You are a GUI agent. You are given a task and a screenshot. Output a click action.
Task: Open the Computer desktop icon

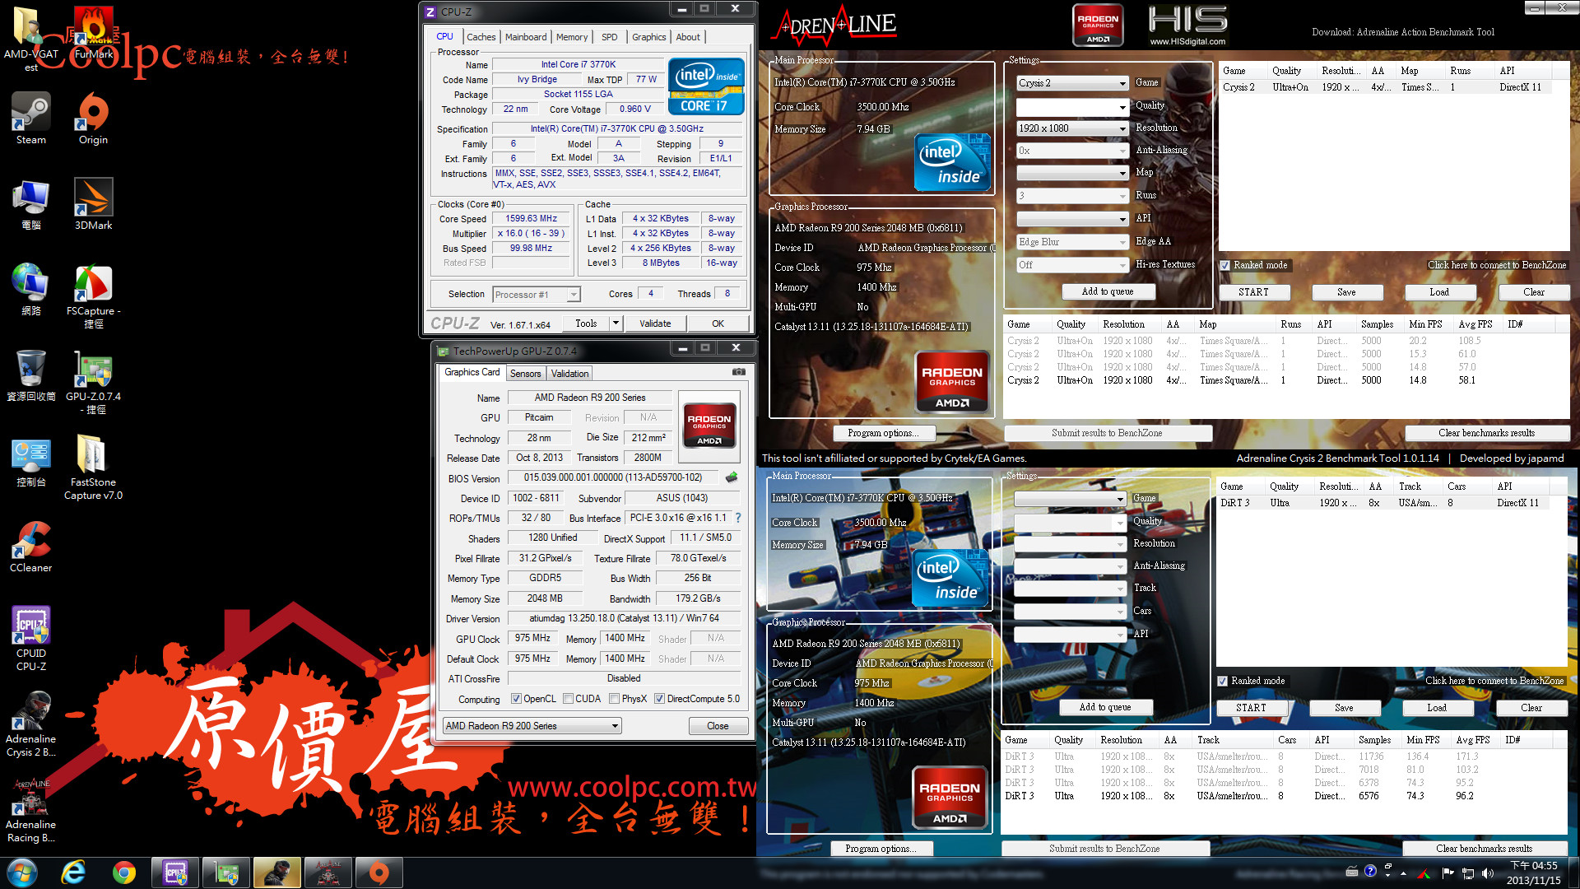pyautogui.click(x=30, y=205)
